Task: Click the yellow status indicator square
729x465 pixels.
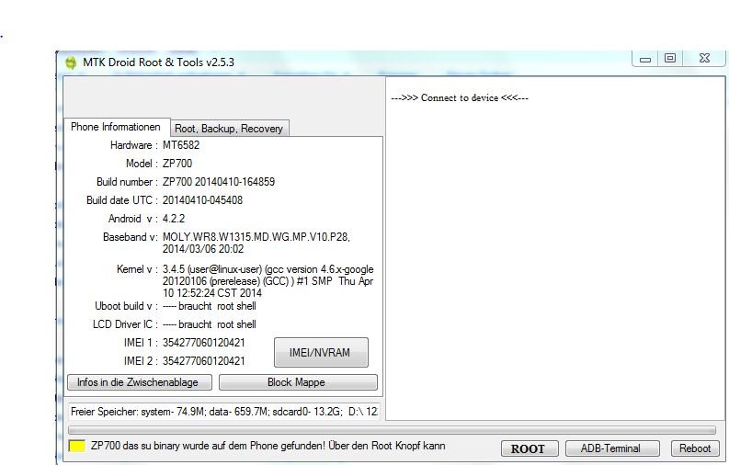Action: tap(76, 446)
